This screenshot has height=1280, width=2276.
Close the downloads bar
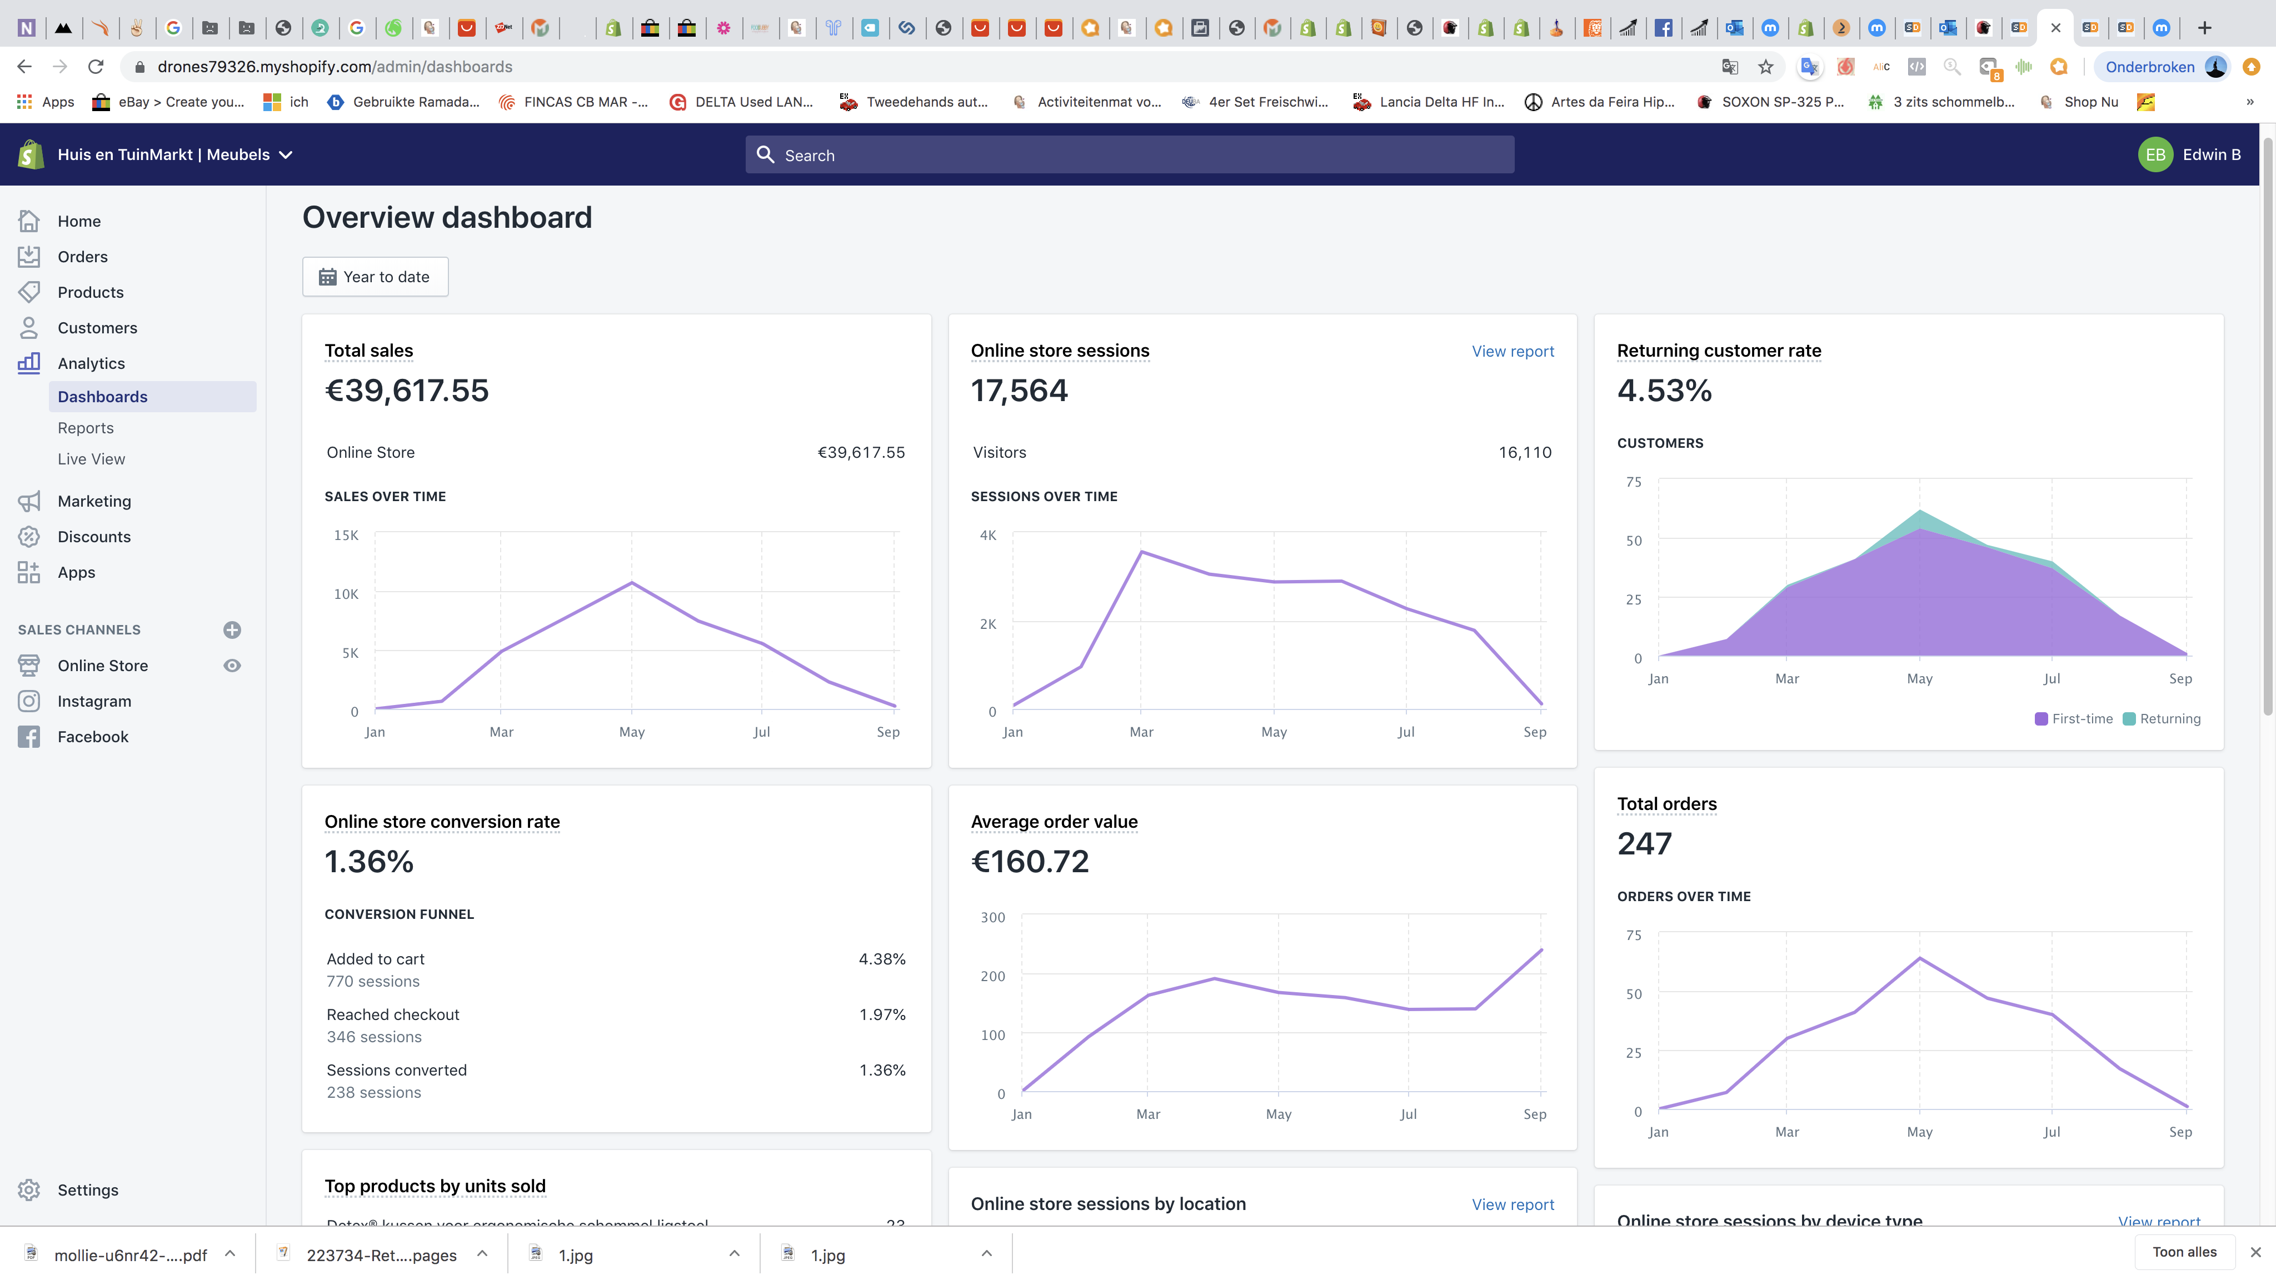[2255, 1252]
